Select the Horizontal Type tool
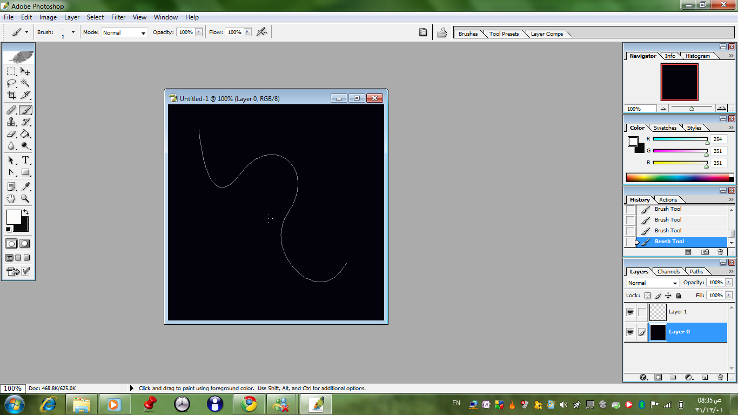Viewport: 738px width, 415px height. 25,160
